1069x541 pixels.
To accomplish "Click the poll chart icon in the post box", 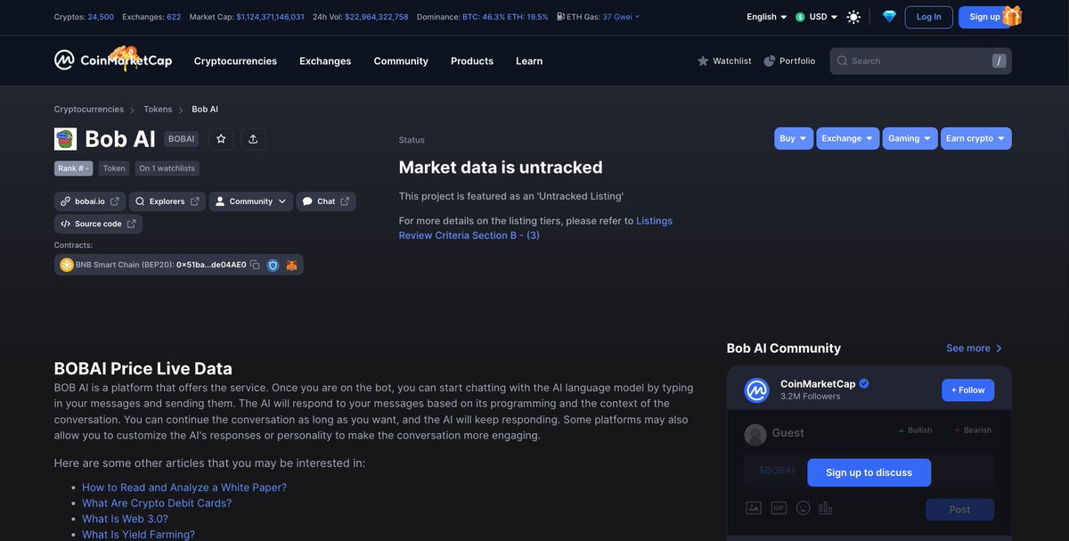I will [826, 508].
